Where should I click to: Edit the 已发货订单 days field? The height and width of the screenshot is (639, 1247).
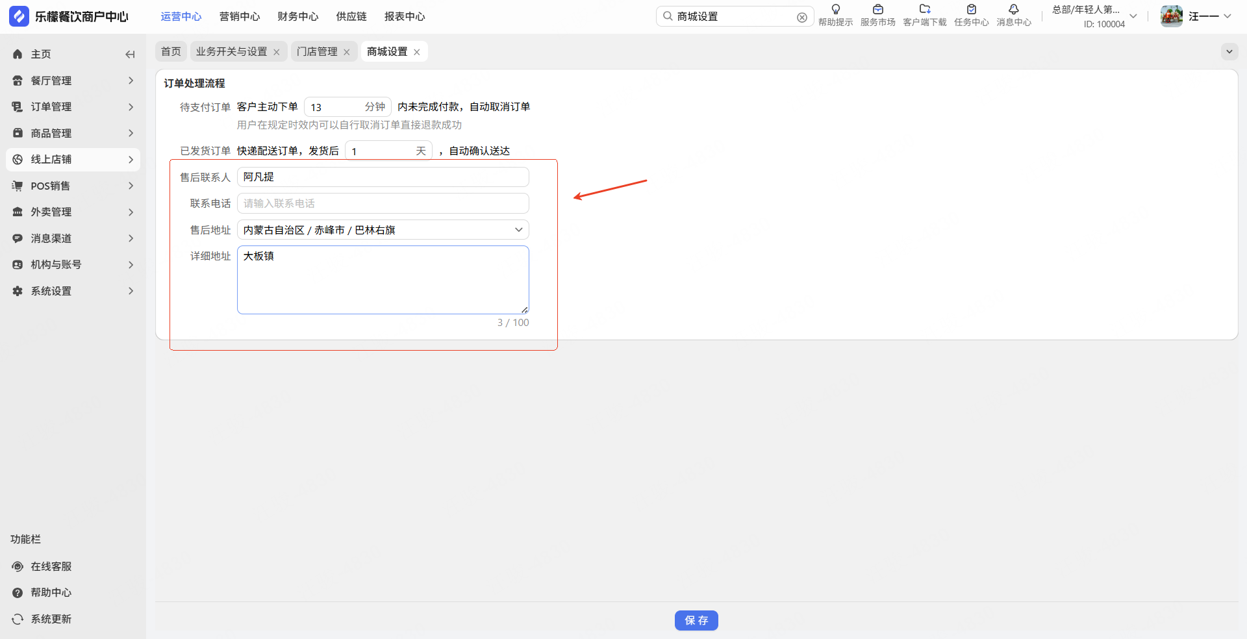[x=388, y=151]
